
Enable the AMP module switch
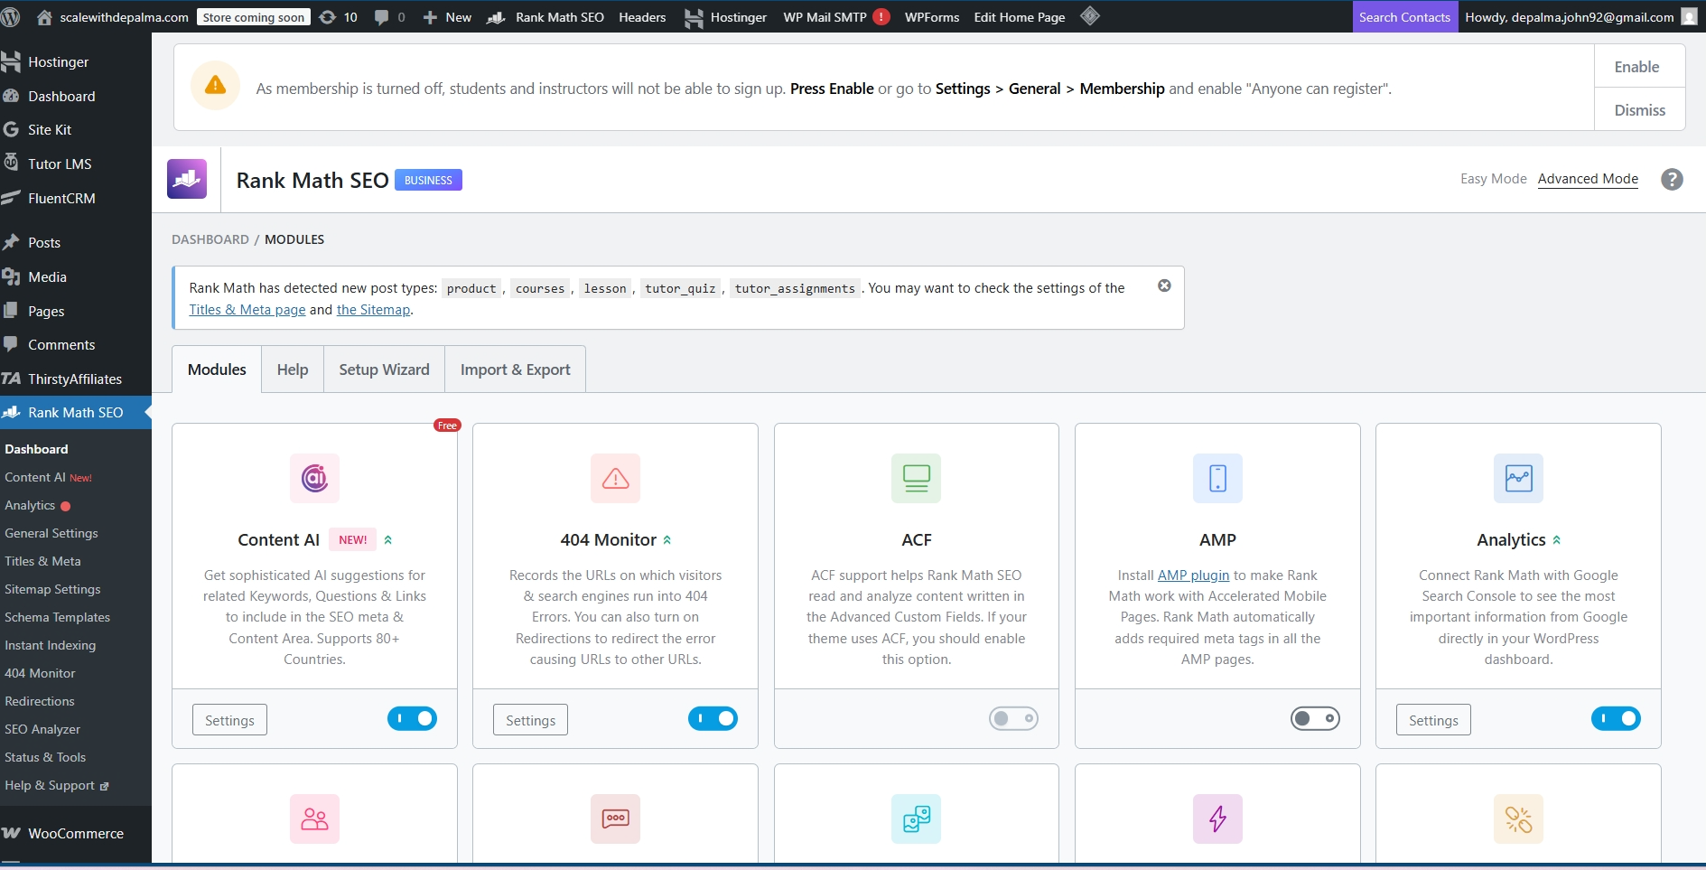pos(1315,718)
